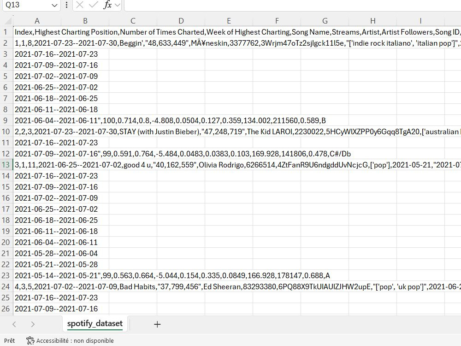Click cell A23 ending with 0.688,A
This screenshot has height=346, width=461.
coord(37,276)
